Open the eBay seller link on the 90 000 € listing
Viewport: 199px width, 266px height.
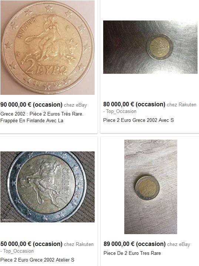[x=75, y=105]
